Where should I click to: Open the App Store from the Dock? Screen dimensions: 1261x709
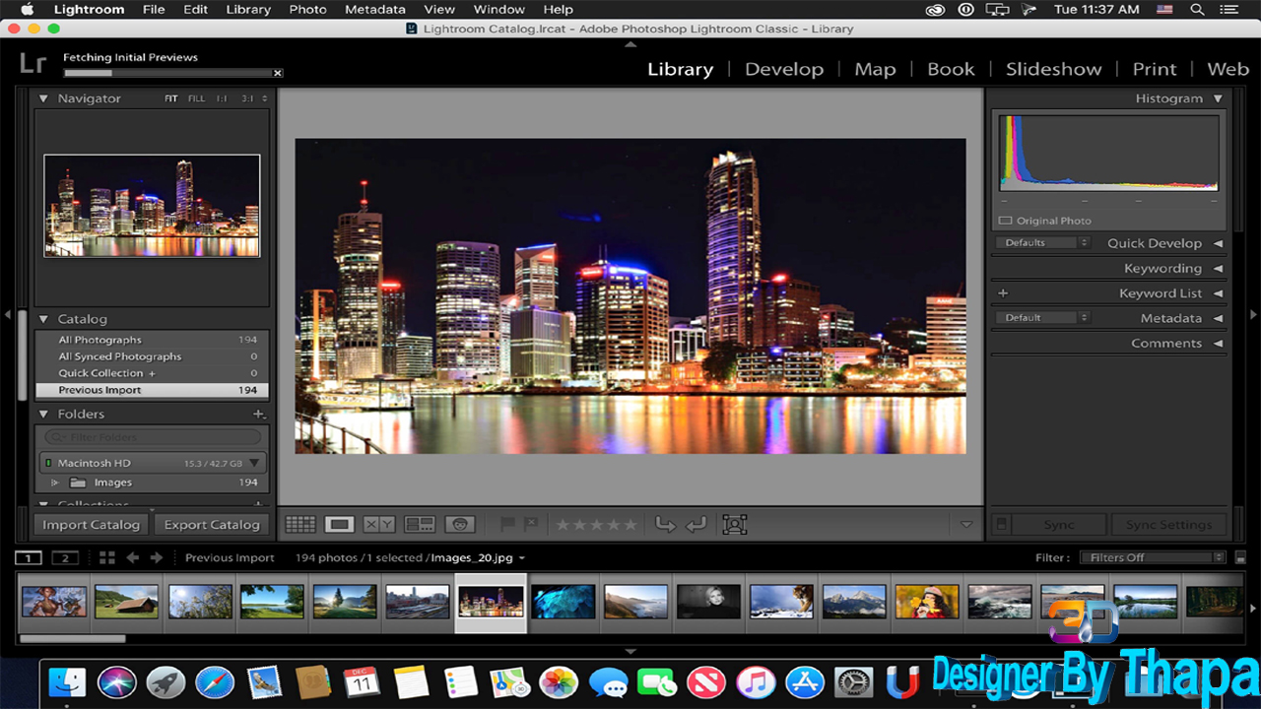[805, 681]
